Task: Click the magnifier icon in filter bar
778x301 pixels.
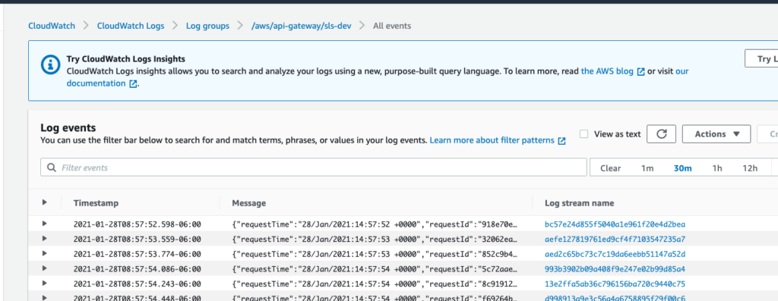Action: [51, 168]
